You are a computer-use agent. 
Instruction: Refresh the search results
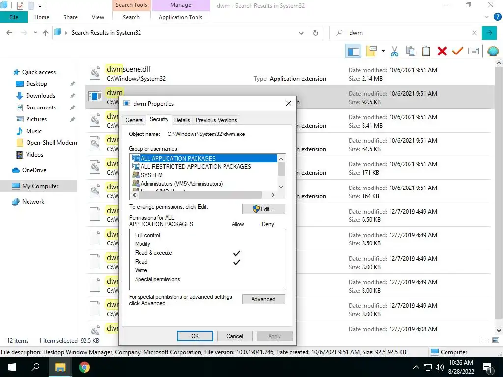(x=316, y=33)
